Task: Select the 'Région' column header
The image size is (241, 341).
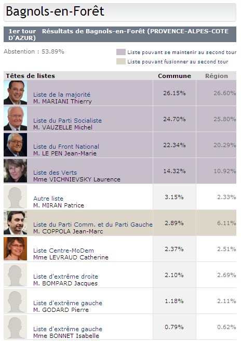Action: (x=217, y=76)
